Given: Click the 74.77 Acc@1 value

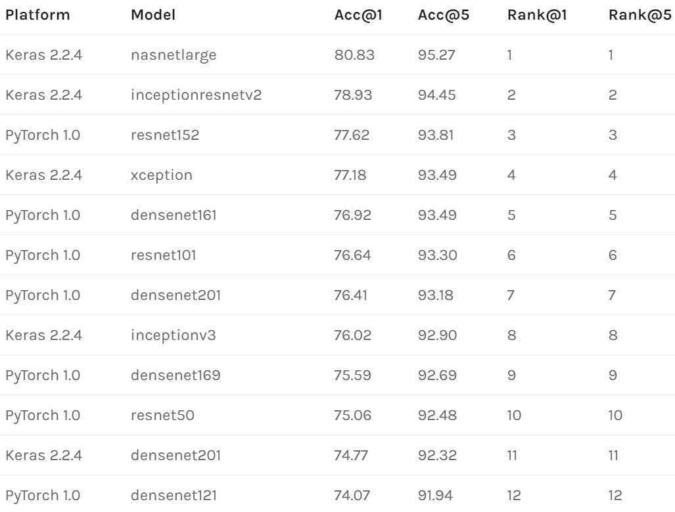Looking at the screenshot, I should click(x=354, y=456).
